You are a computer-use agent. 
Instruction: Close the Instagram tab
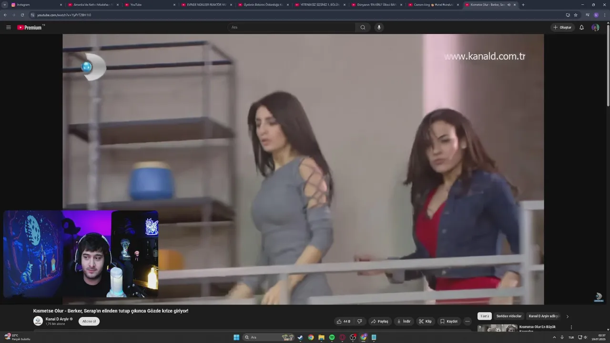click(x=61, y=5)
